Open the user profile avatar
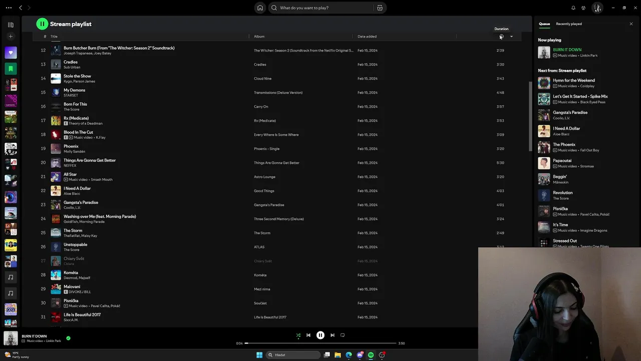This screenshot has width=641, height=361. tap(597, 8)
